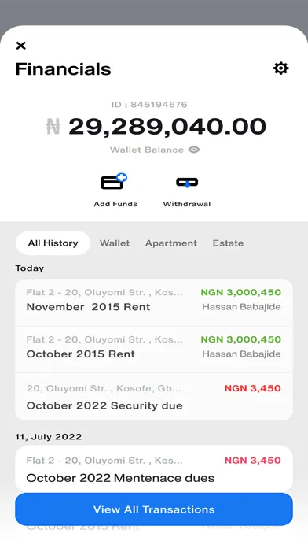This screenshot has width=308, height=548.
Task: Toggle wallet balance visibility eye icon
Action: [x=194, y=150]
